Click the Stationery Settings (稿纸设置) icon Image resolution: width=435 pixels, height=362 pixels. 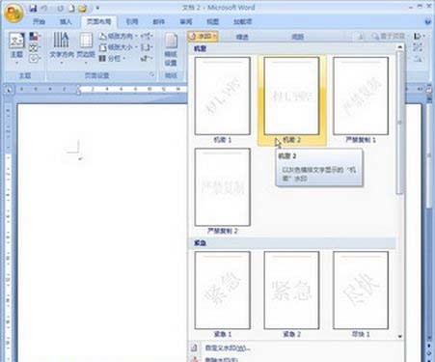171,49
